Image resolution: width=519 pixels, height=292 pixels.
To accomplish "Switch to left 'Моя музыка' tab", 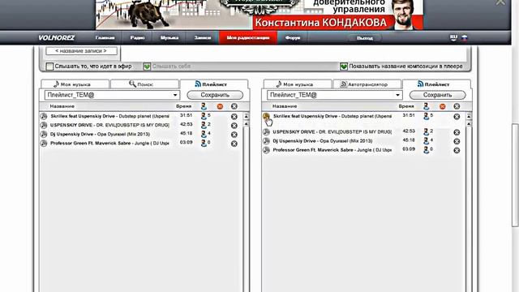I will click(x=75, y=84).
